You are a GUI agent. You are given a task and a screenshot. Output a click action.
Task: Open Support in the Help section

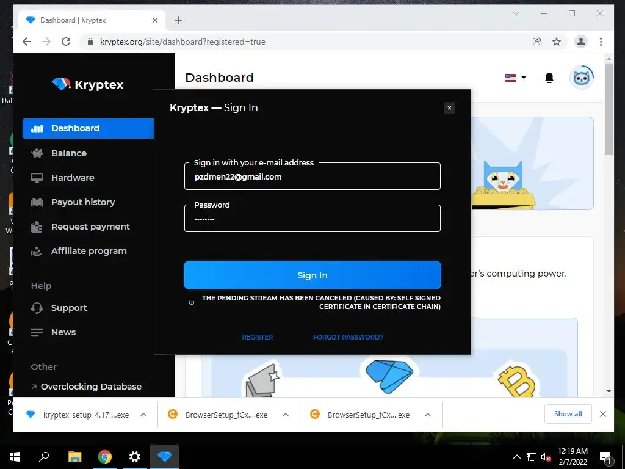(59, 308)
